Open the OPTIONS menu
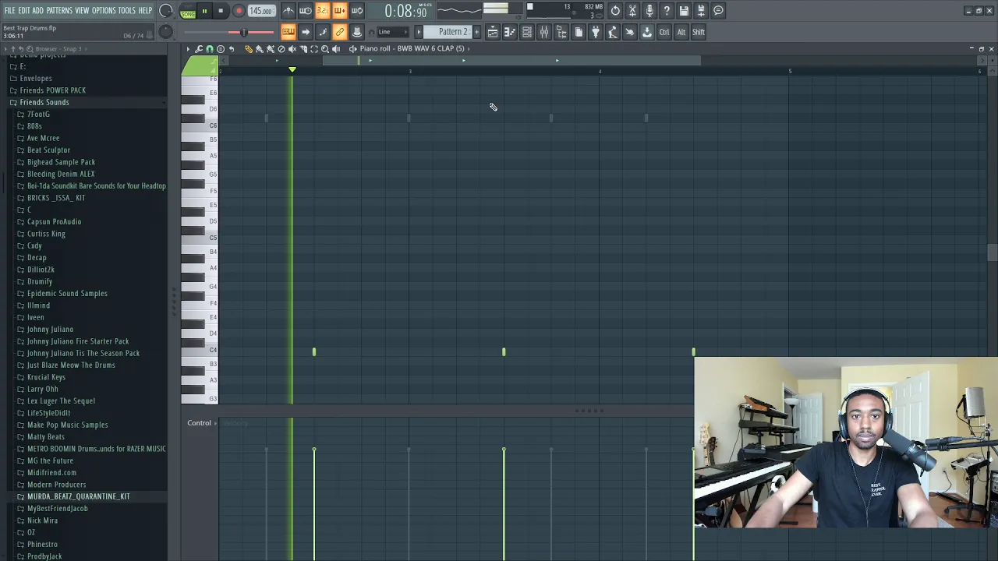This screenshot has height=561, width=998. click(x=104, y=11)
